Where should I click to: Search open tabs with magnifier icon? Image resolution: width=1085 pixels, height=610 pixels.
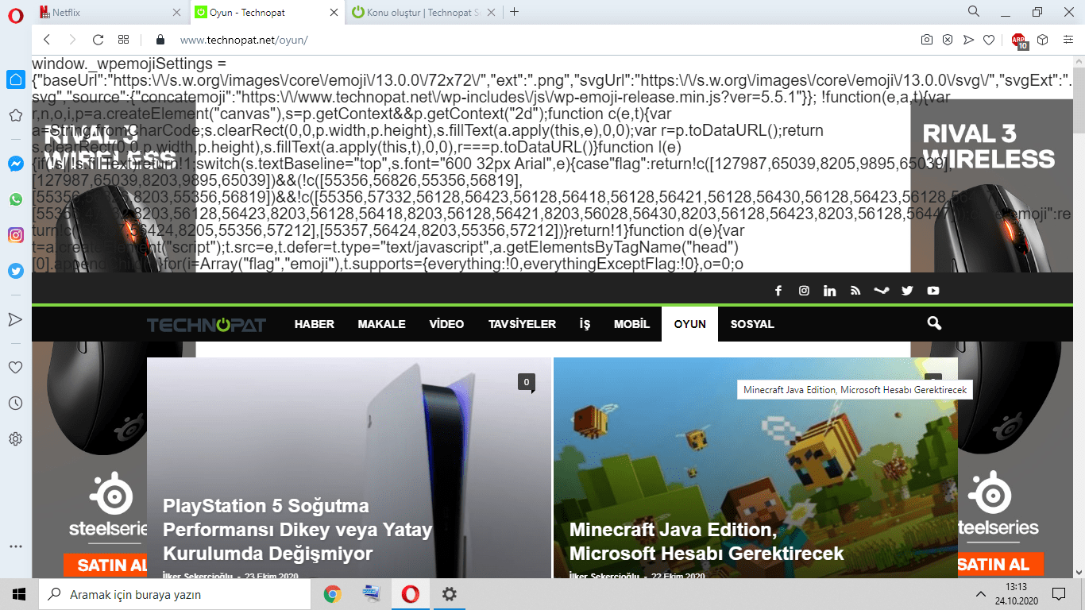(973, 12)
